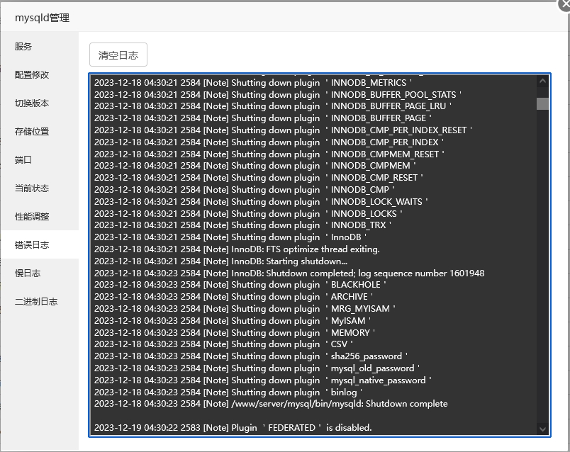Image resolution: width=570 pixels, height=452 pixels.
Task: Select the 端口 tab
Action: (x=39, y=160)
